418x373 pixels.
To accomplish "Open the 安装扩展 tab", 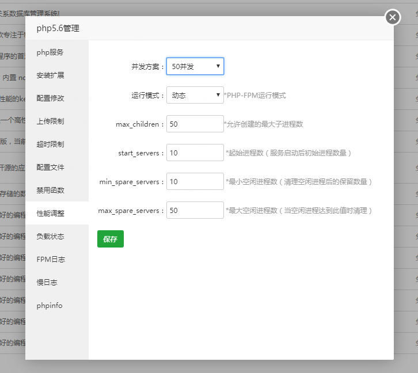I will pyautogui.click(x=50, y=75).
